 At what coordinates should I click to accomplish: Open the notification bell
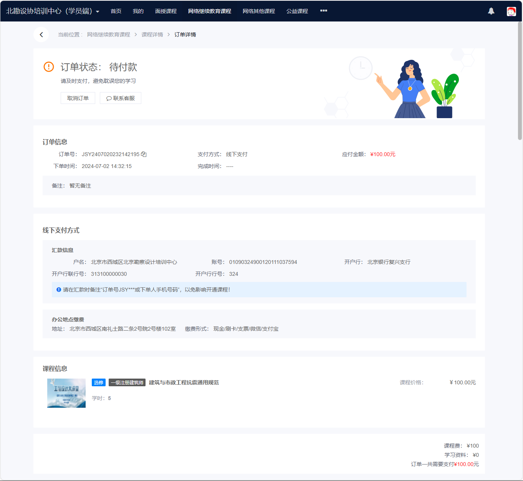tap(491, 11)
